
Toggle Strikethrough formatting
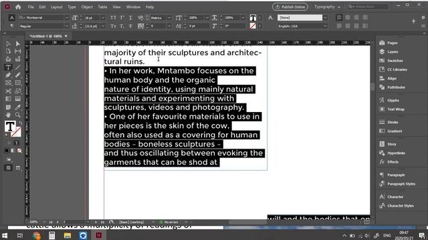pos(130,26)
